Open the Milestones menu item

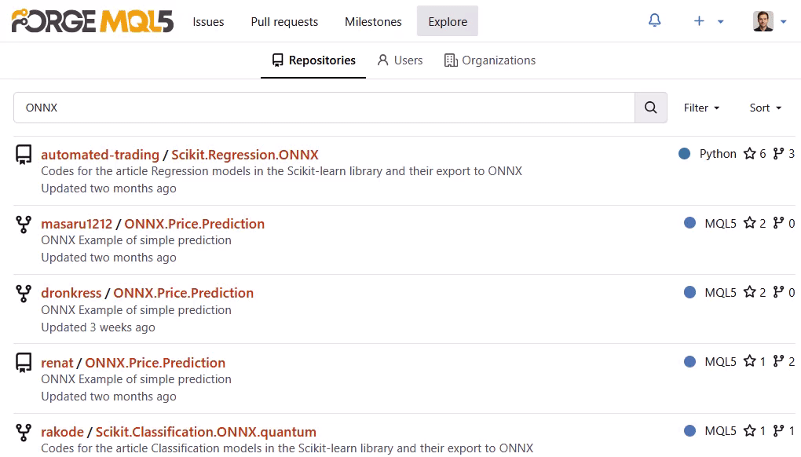[x=374, y=22]
